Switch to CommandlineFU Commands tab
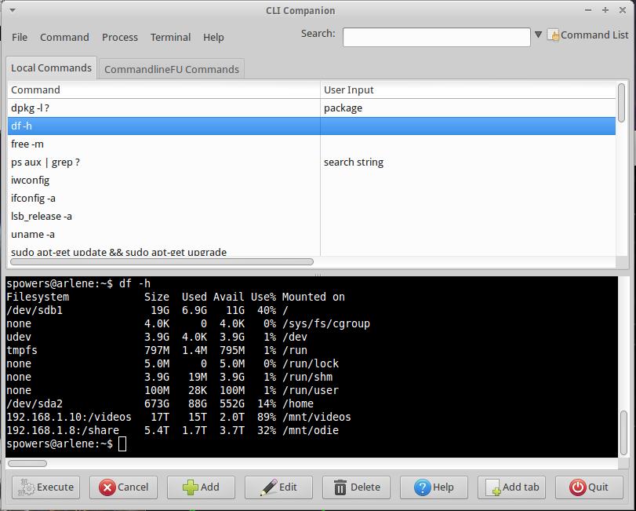 click(171, 69)
